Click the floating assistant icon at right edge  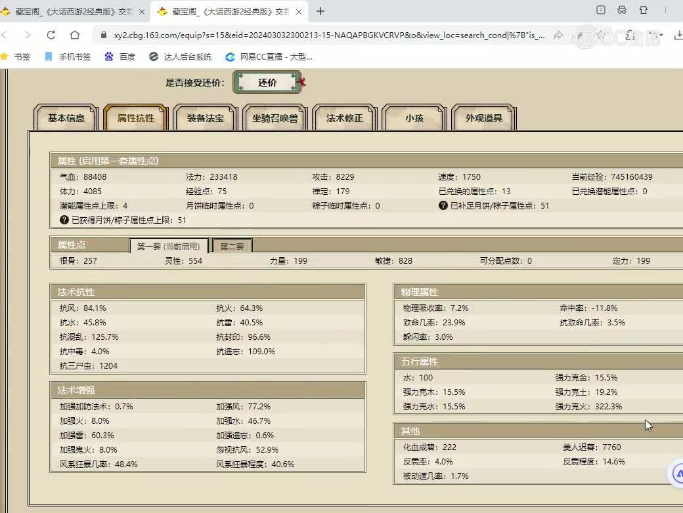677,474
